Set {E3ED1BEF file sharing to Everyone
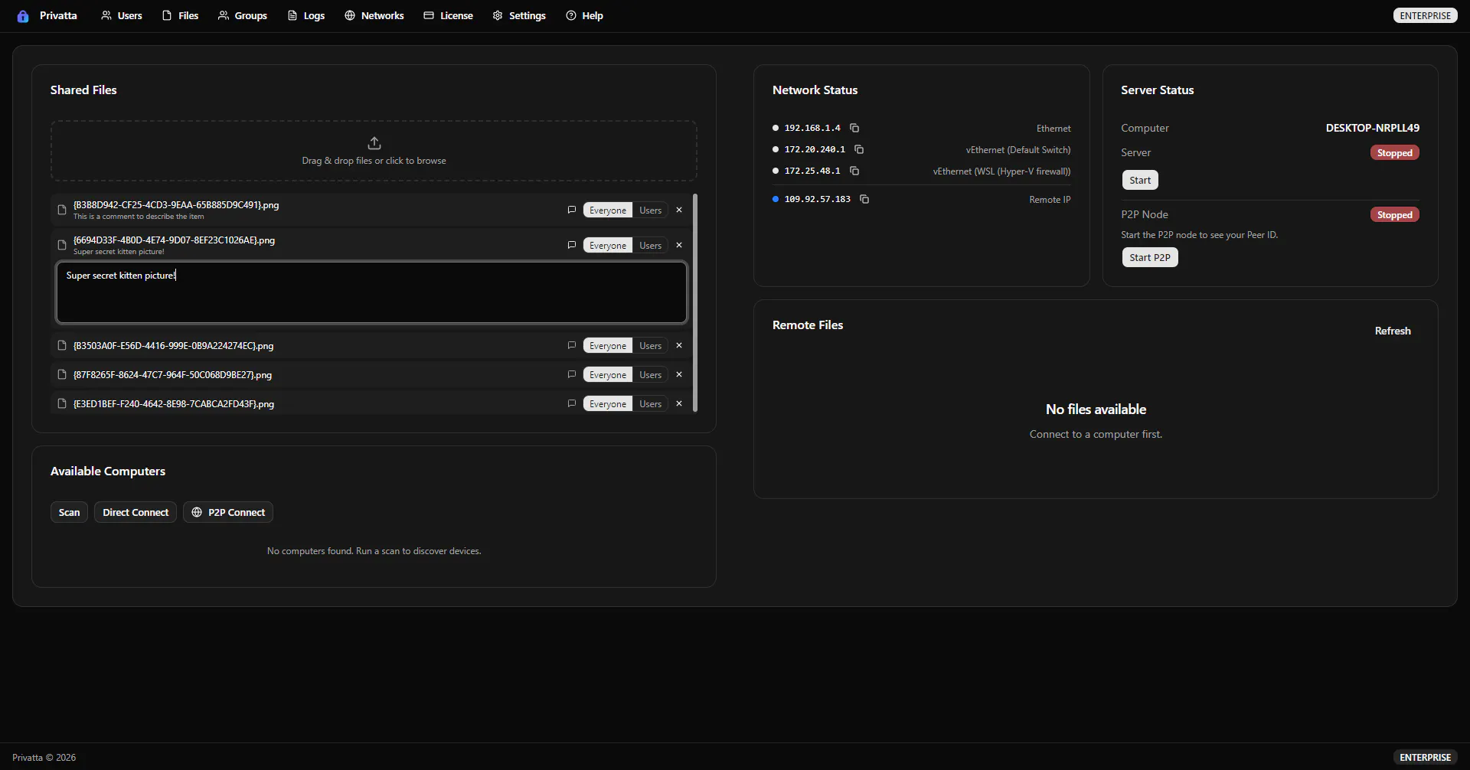Viewport: 1470px width, 770px height. (608, 403)
